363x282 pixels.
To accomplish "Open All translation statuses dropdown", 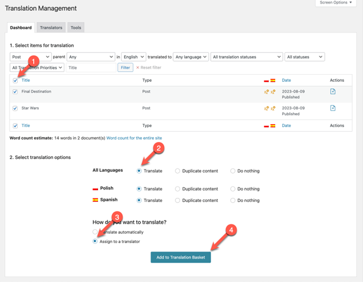I will (x=247, y=57).
